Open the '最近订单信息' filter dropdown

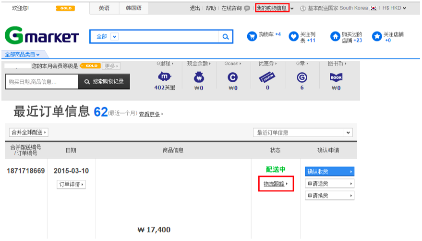pyautogui.click(x=348, y=132)
